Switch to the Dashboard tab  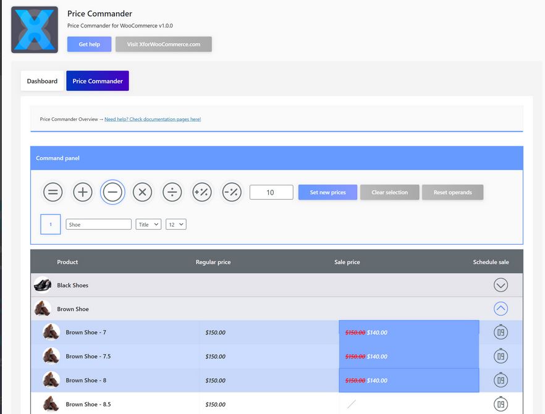[42, 81]
